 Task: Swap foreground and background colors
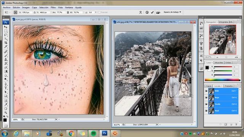tap(7, 116)
